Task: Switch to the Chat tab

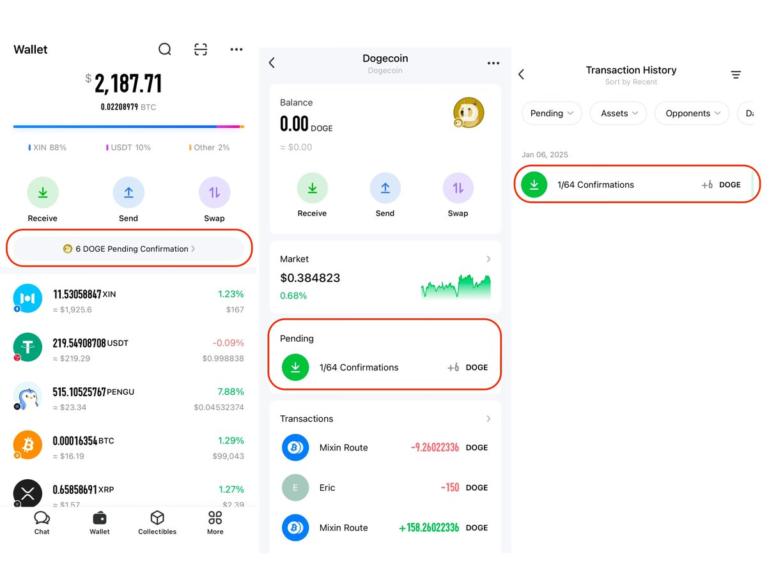Action: (42, 522)
